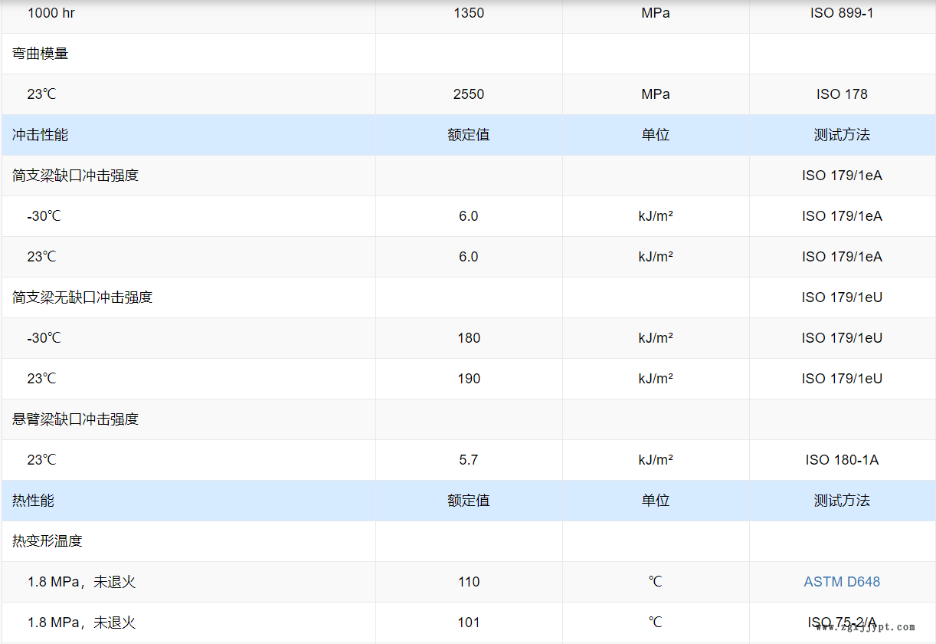Click "1.8 MPa，未退火" beside value 110
This screenshot has height=644, width=936.
82,582
